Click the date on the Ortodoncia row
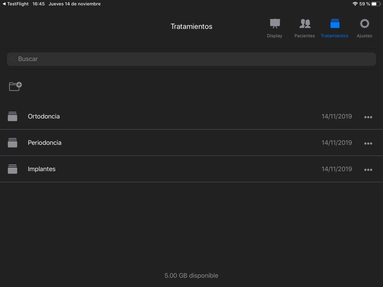 click(337, 116)
